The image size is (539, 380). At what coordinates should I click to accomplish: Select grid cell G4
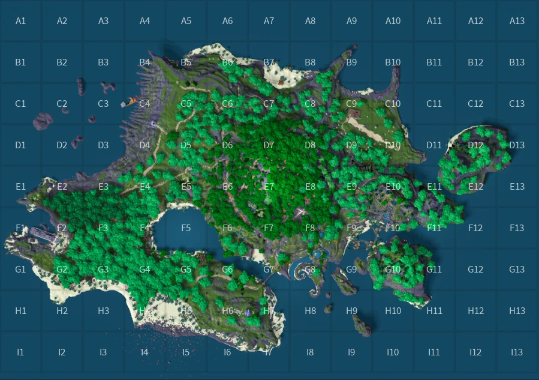[144, 269]
